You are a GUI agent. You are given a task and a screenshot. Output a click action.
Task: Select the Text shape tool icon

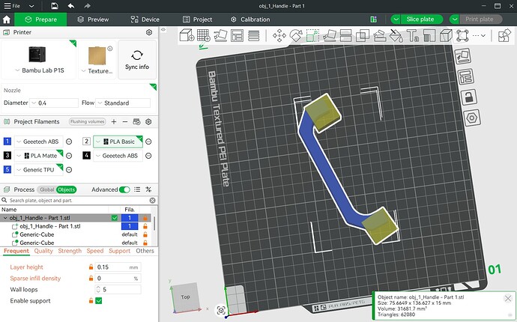tap(413, 35)
